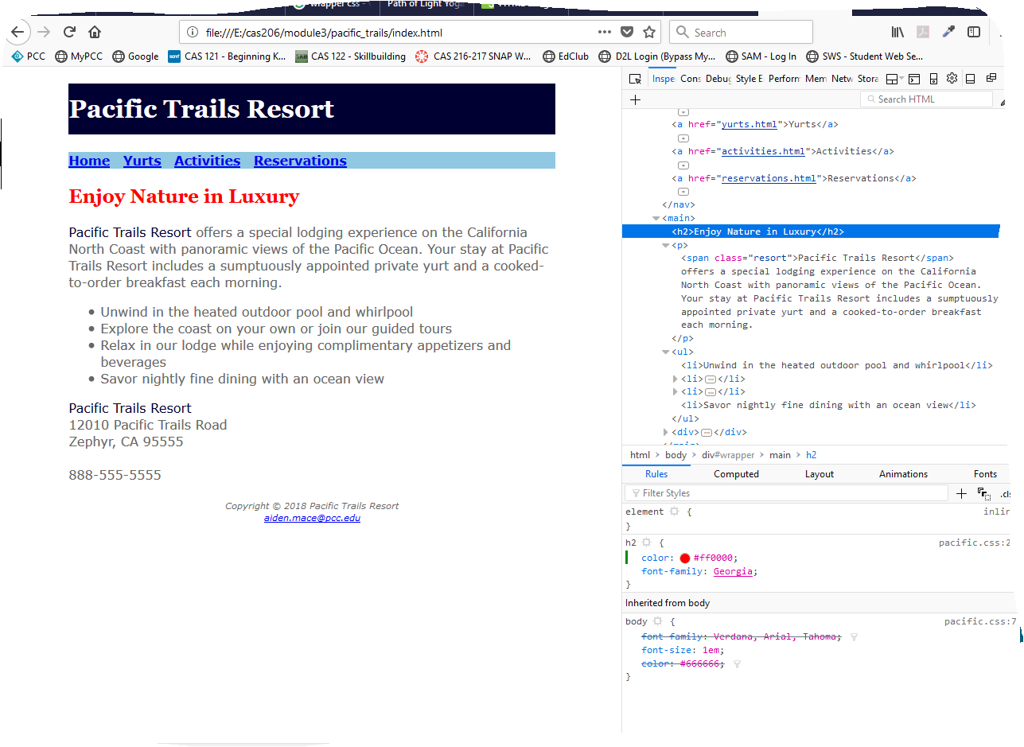Open the MyPCC bookmark
The height and width of the screenshot is (747, 1024).
pyautogui.click(x=79, y=56)
